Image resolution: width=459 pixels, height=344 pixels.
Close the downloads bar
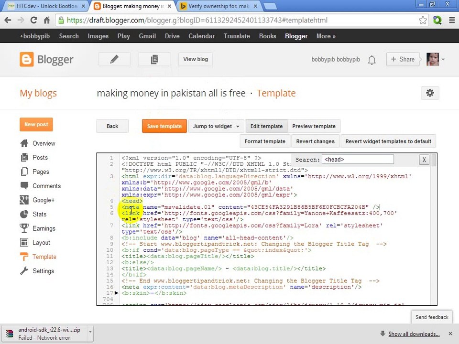tap(450, 333)
